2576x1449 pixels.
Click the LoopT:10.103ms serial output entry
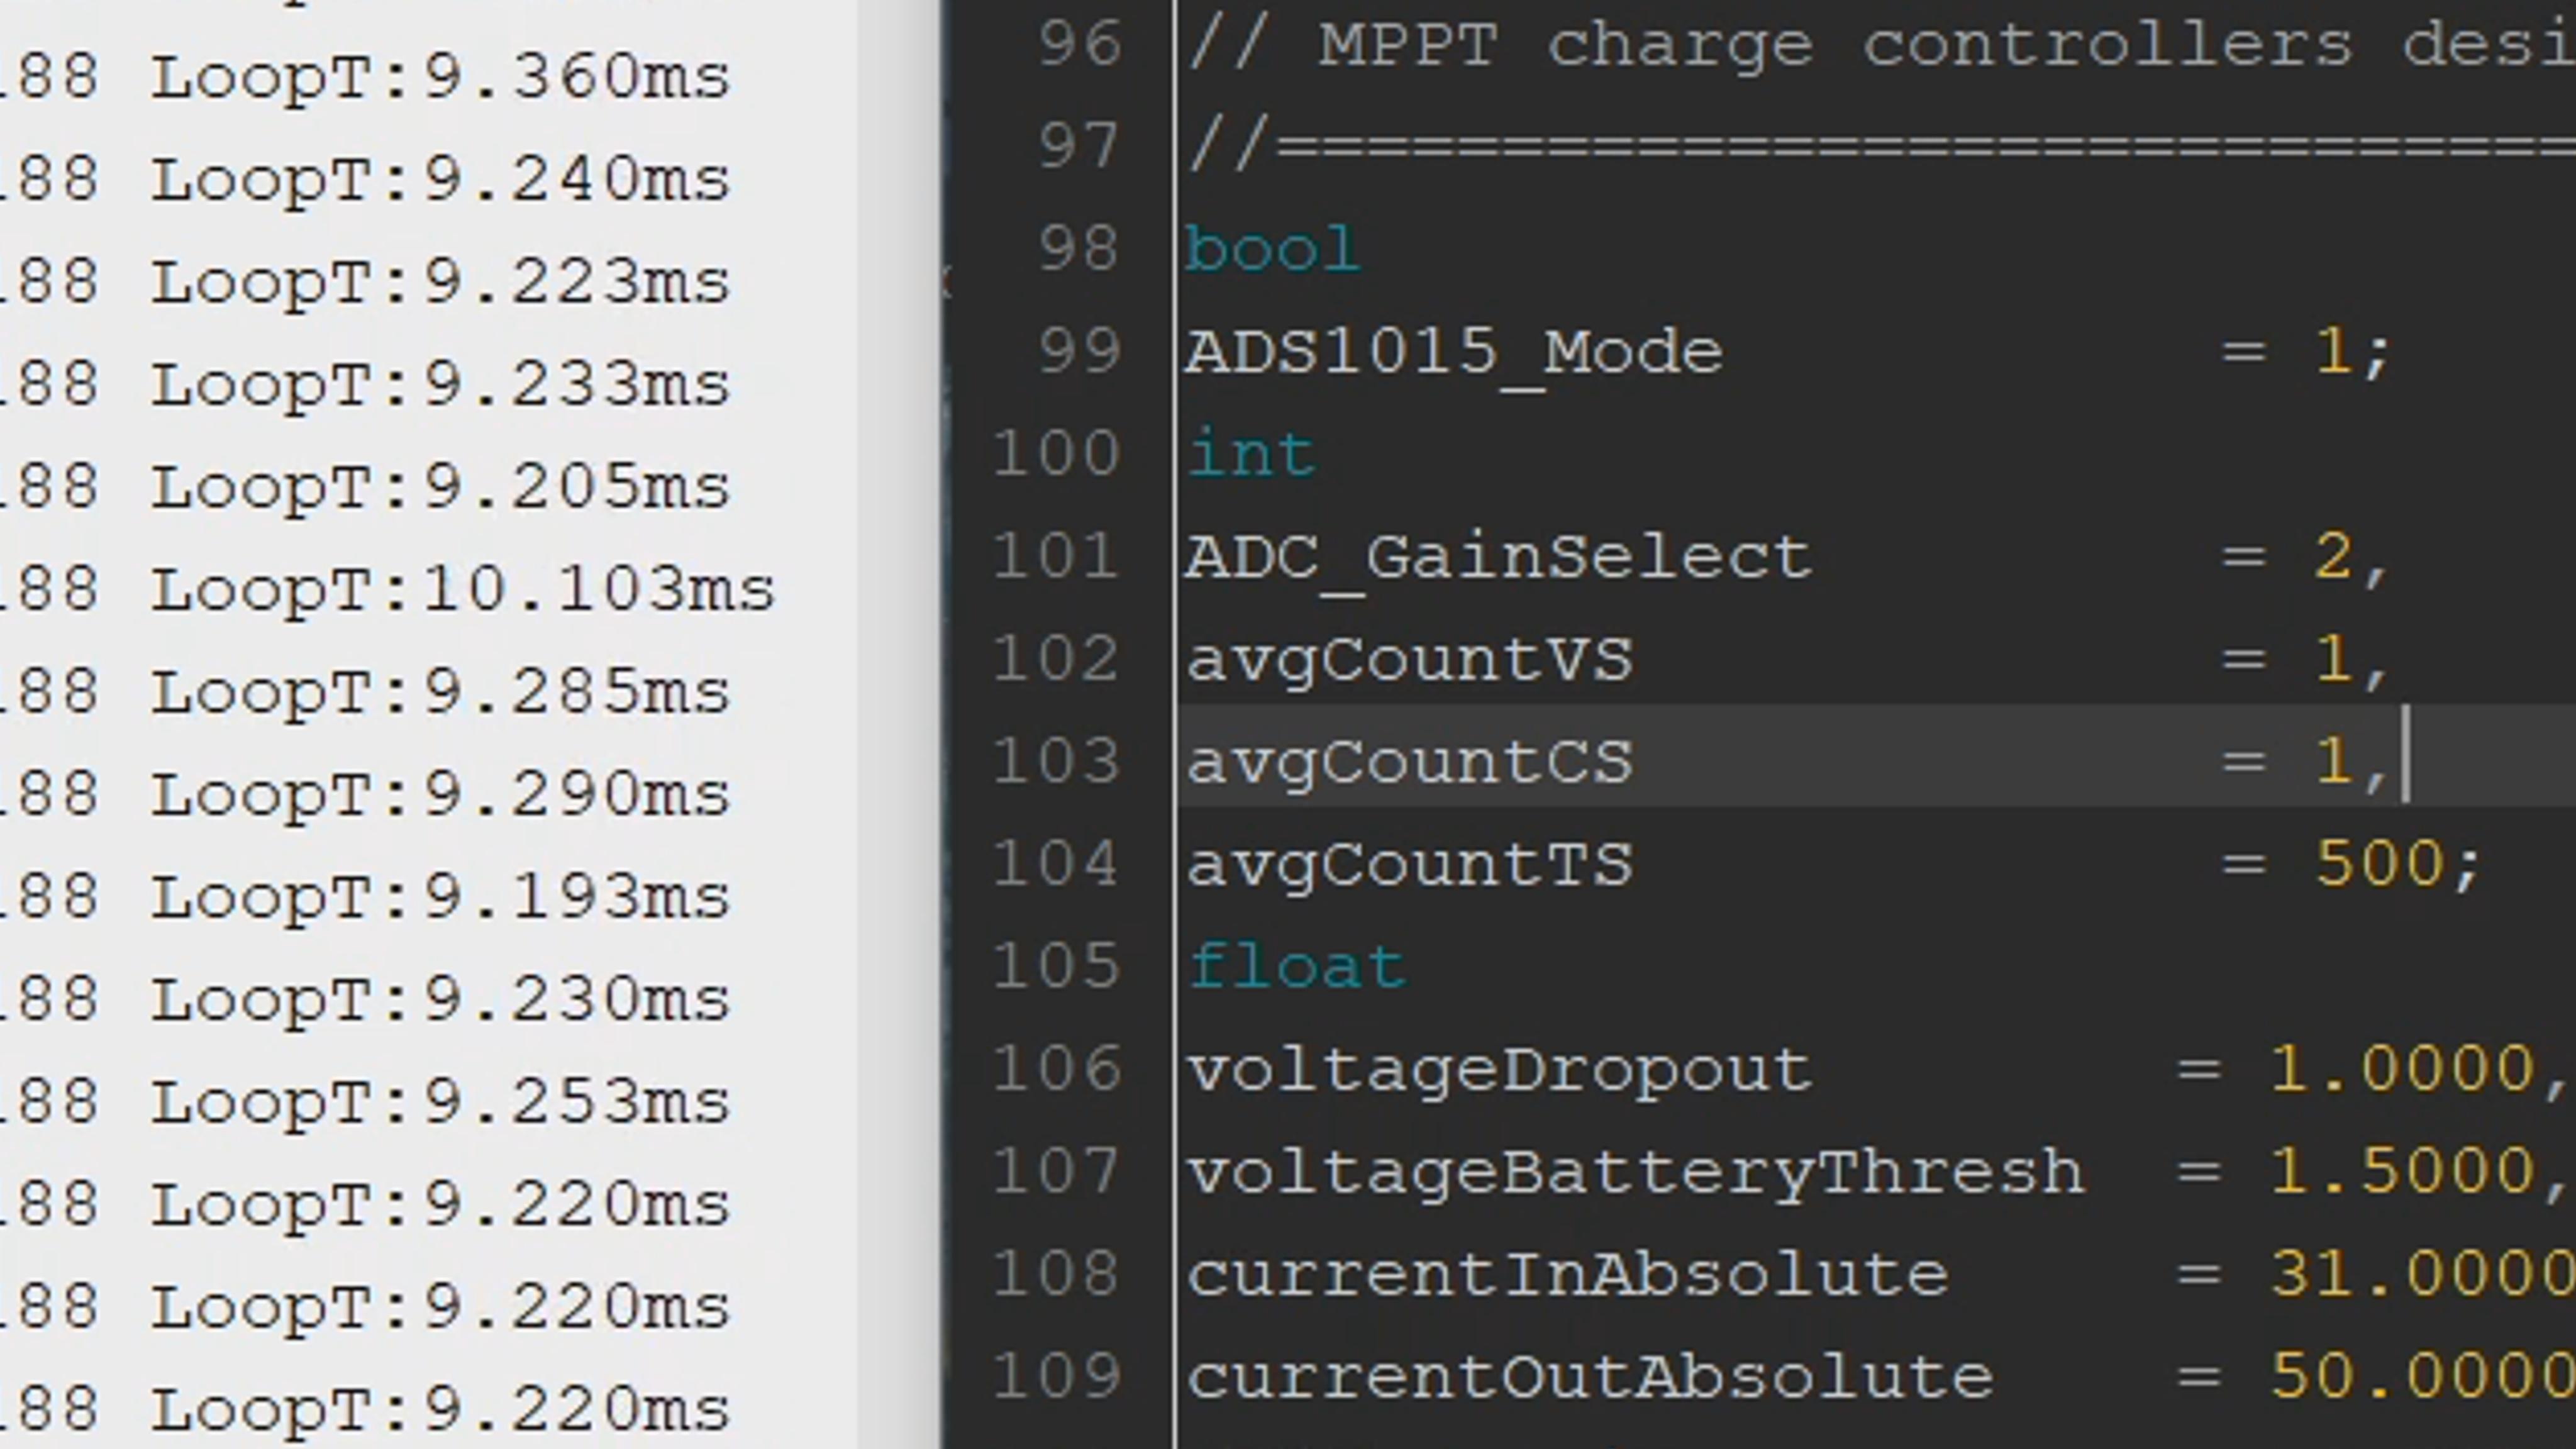click(x=462, y=590)
